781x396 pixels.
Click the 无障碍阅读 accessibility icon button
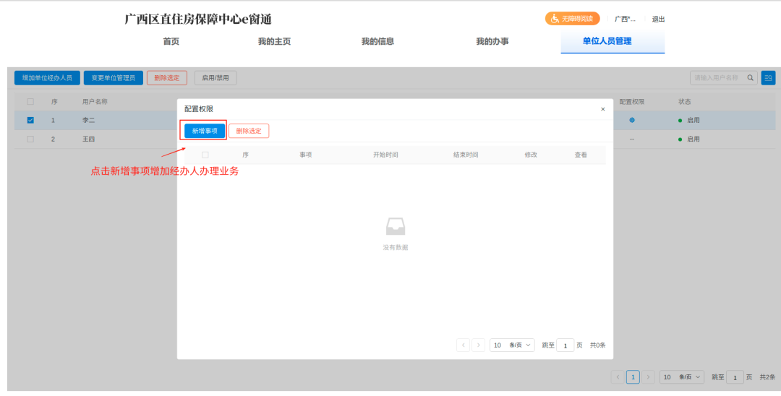(572, 19)
